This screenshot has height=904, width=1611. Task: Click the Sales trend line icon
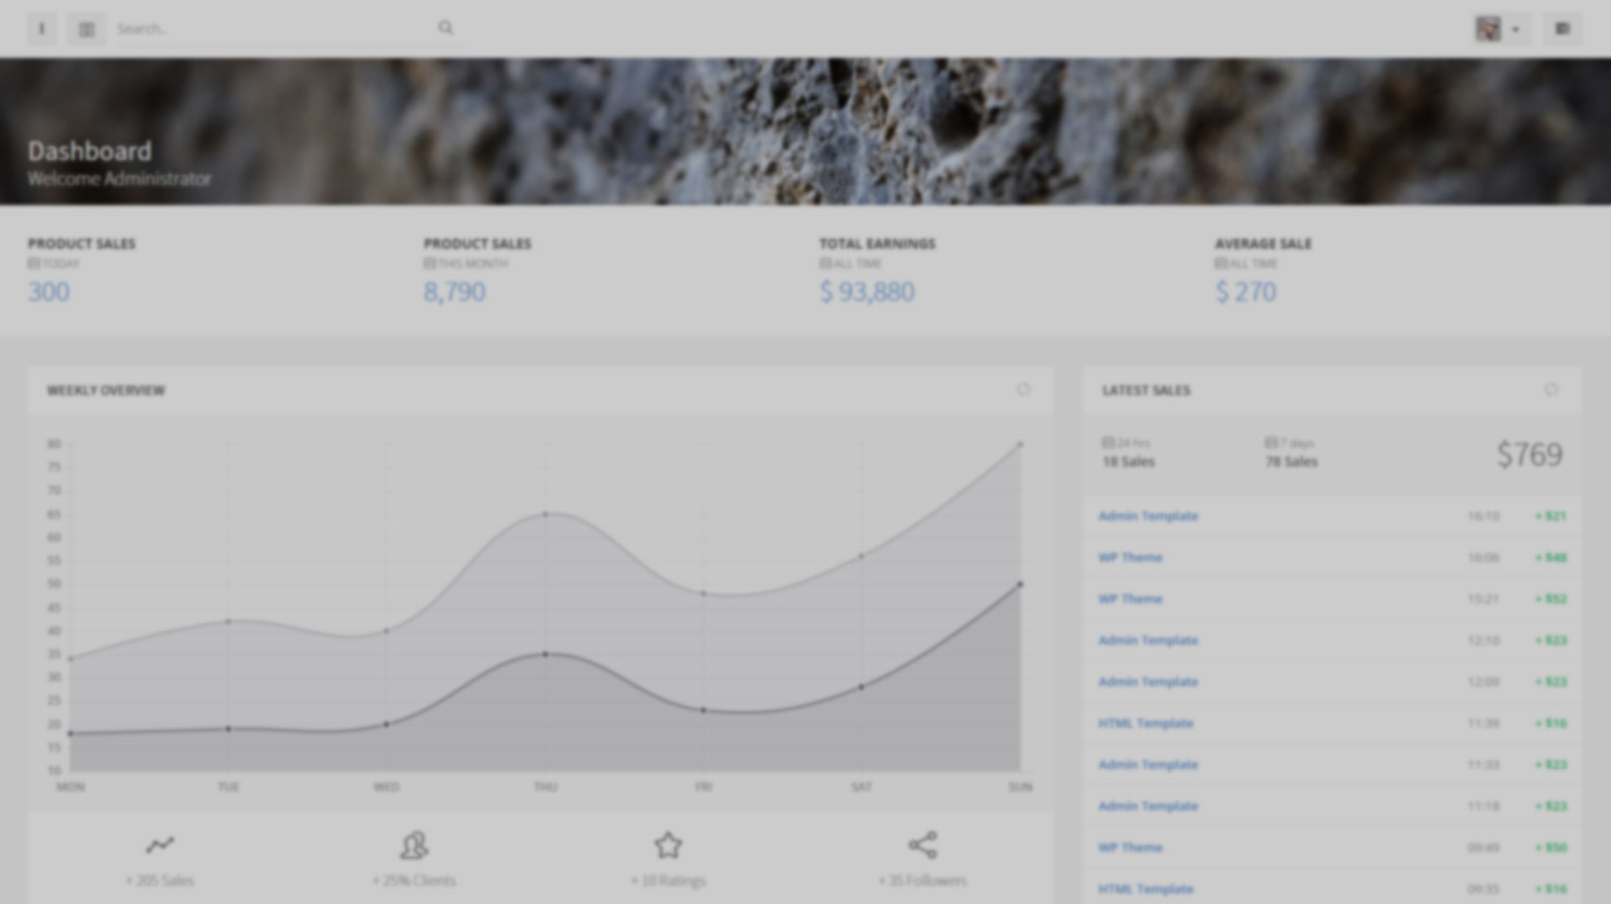coord(160,845)
